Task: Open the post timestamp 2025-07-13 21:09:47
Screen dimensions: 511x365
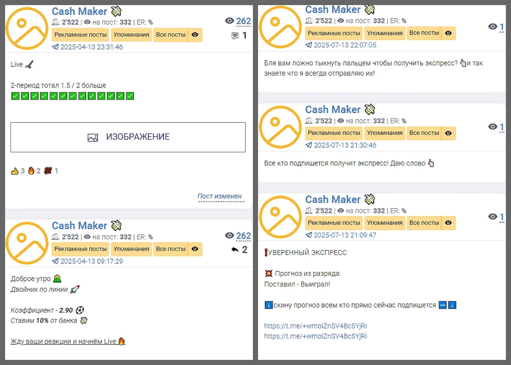Action: (345, 235)
